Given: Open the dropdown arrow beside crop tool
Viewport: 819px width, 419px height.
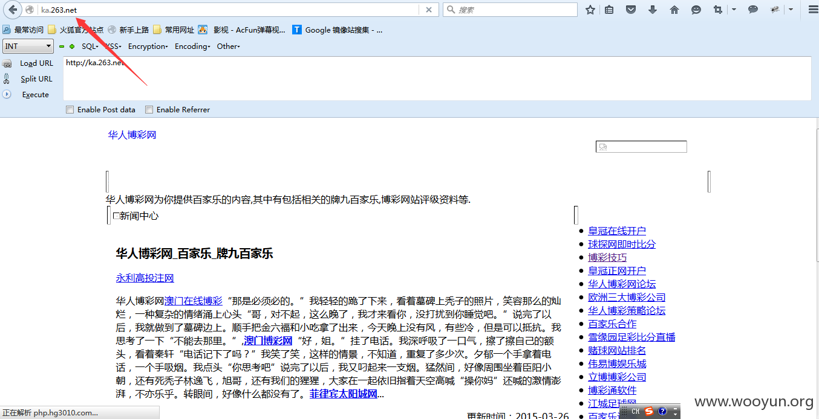Looking at the screenshot, I should coord(734,10).
